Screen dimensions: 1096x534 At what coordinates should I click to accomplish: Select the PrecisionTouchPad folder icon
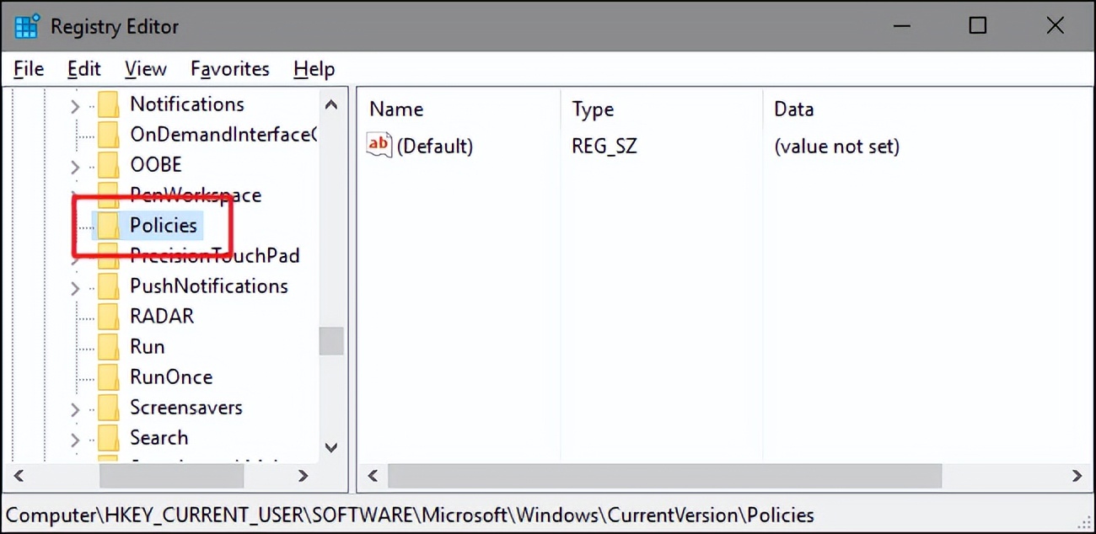click(x=107, y=255)
